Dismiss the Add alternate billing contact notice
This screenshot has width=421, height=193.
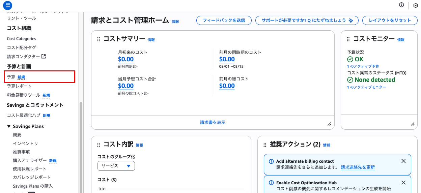(x=403, y=161)
